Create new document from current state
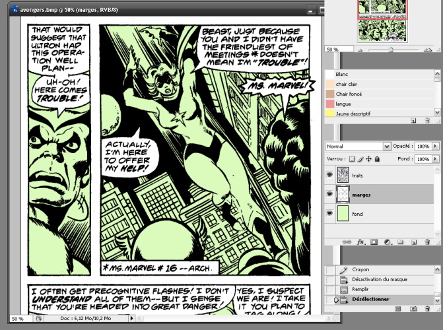 (x=398, y=309)
